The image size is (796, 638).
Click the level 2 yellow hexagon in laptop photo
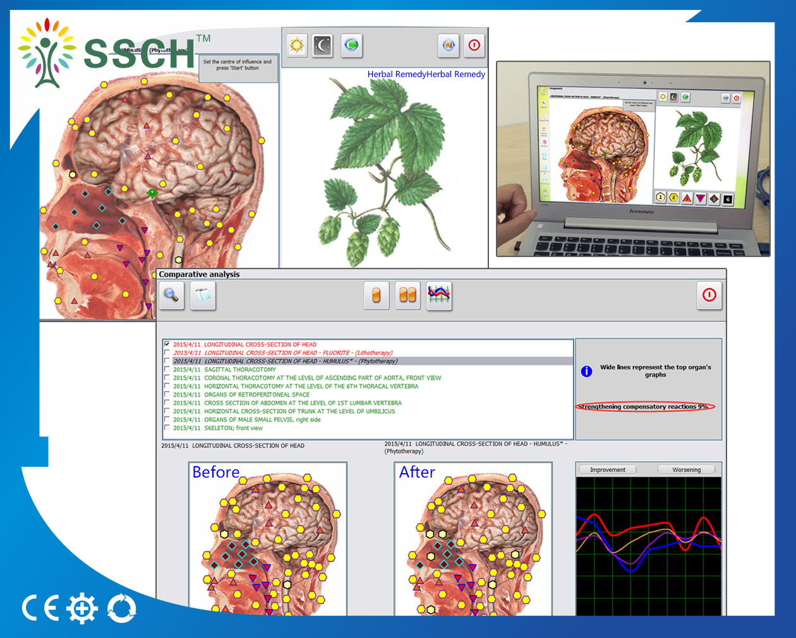click(674, 198)
